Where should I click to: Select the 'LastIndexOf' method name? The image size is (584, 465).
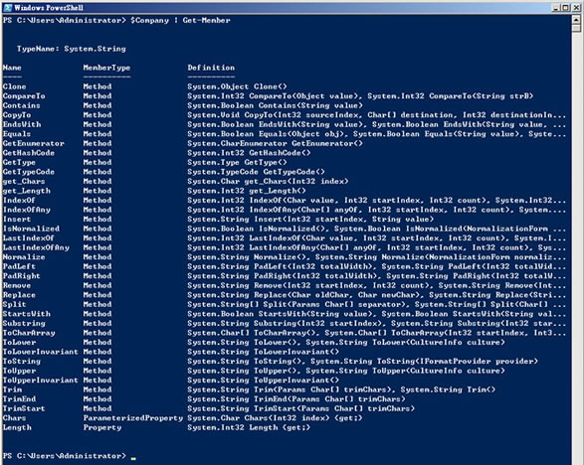coord(29,238)
